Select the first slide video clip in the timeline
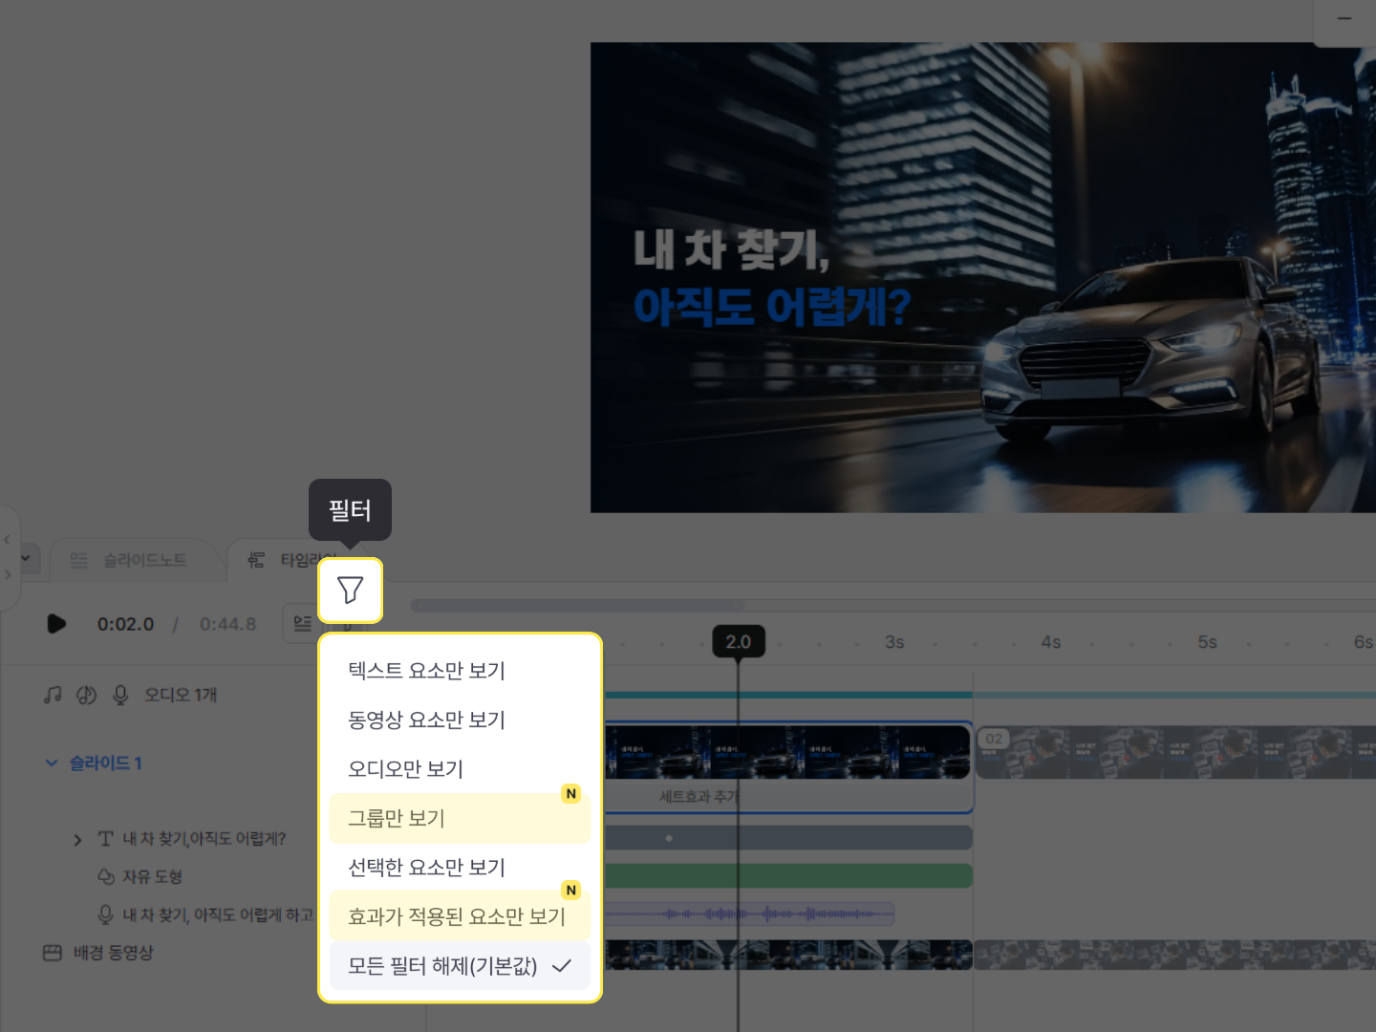1376x1032 pixels. click(788, 752)
